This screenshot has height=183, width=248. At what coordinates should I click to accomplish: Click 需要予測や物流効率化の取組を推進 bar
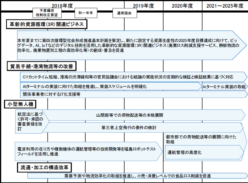tap(137, 176)
